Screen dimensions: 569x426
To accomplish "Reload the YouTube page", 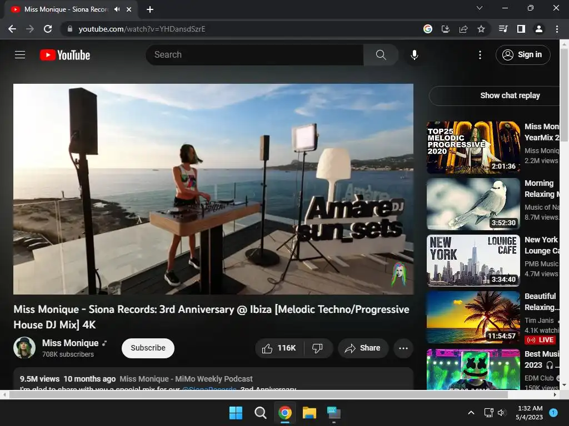I will point(48,29).
